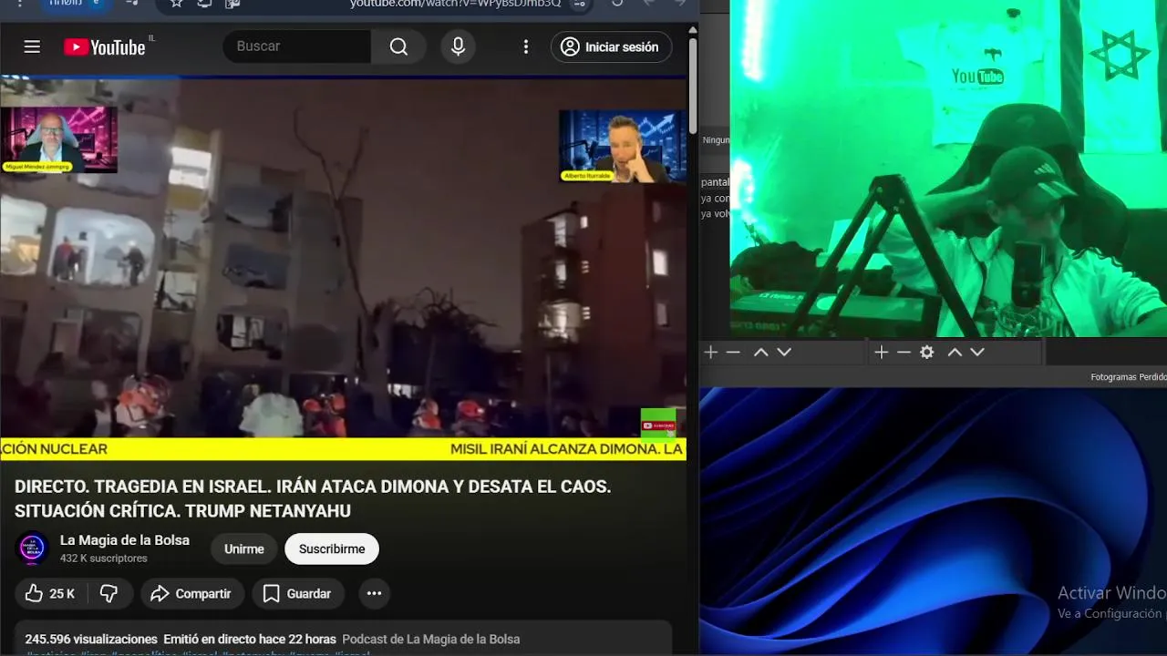1167x656 pixels.
Task: Open YouTube settings three-dot menu
Action: 525,46
